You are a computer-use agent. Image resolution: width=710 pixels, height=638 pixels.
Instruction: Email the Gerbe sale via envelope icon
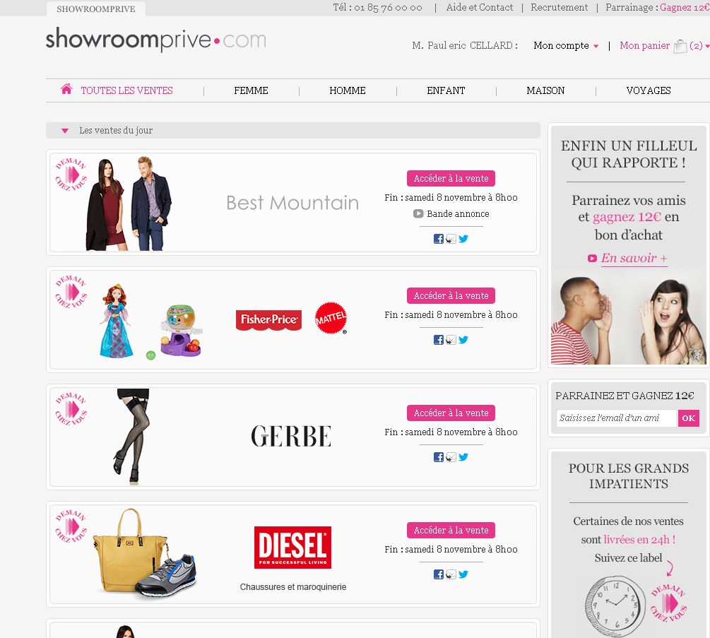(451, 457)
